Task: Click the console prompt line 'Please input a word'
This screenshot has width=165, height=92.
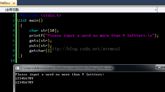Action: tap(60, 74)
